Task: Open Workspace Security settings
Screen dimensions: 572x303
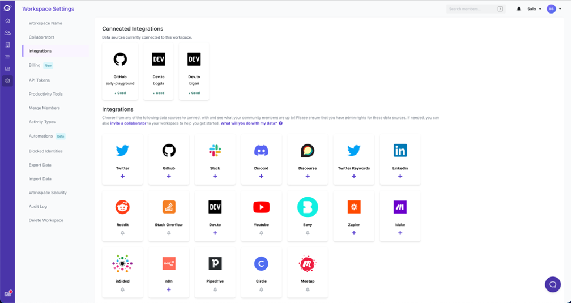Action: pyautogui.click(x=48, y=193)
